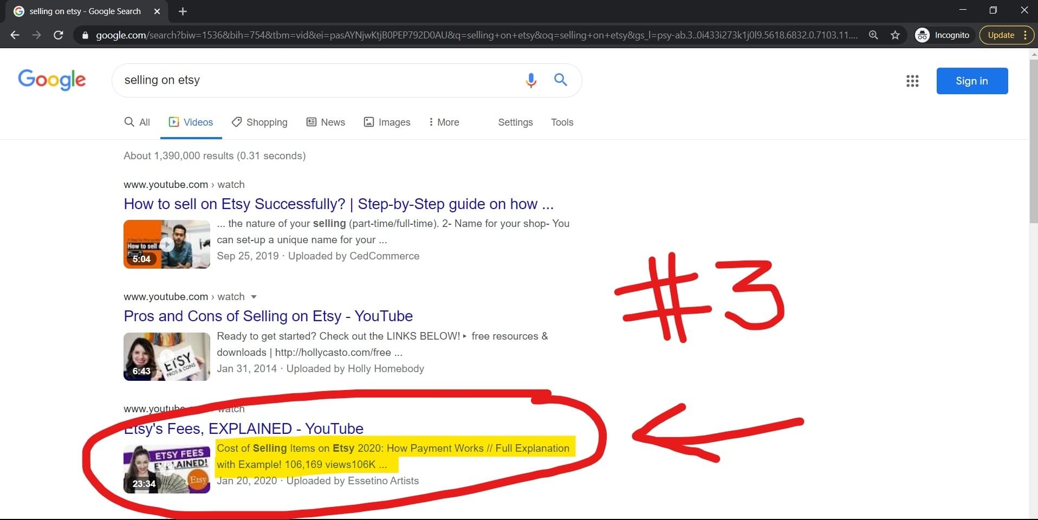
Task: Click the Update button
Action: click(1000, 35)
